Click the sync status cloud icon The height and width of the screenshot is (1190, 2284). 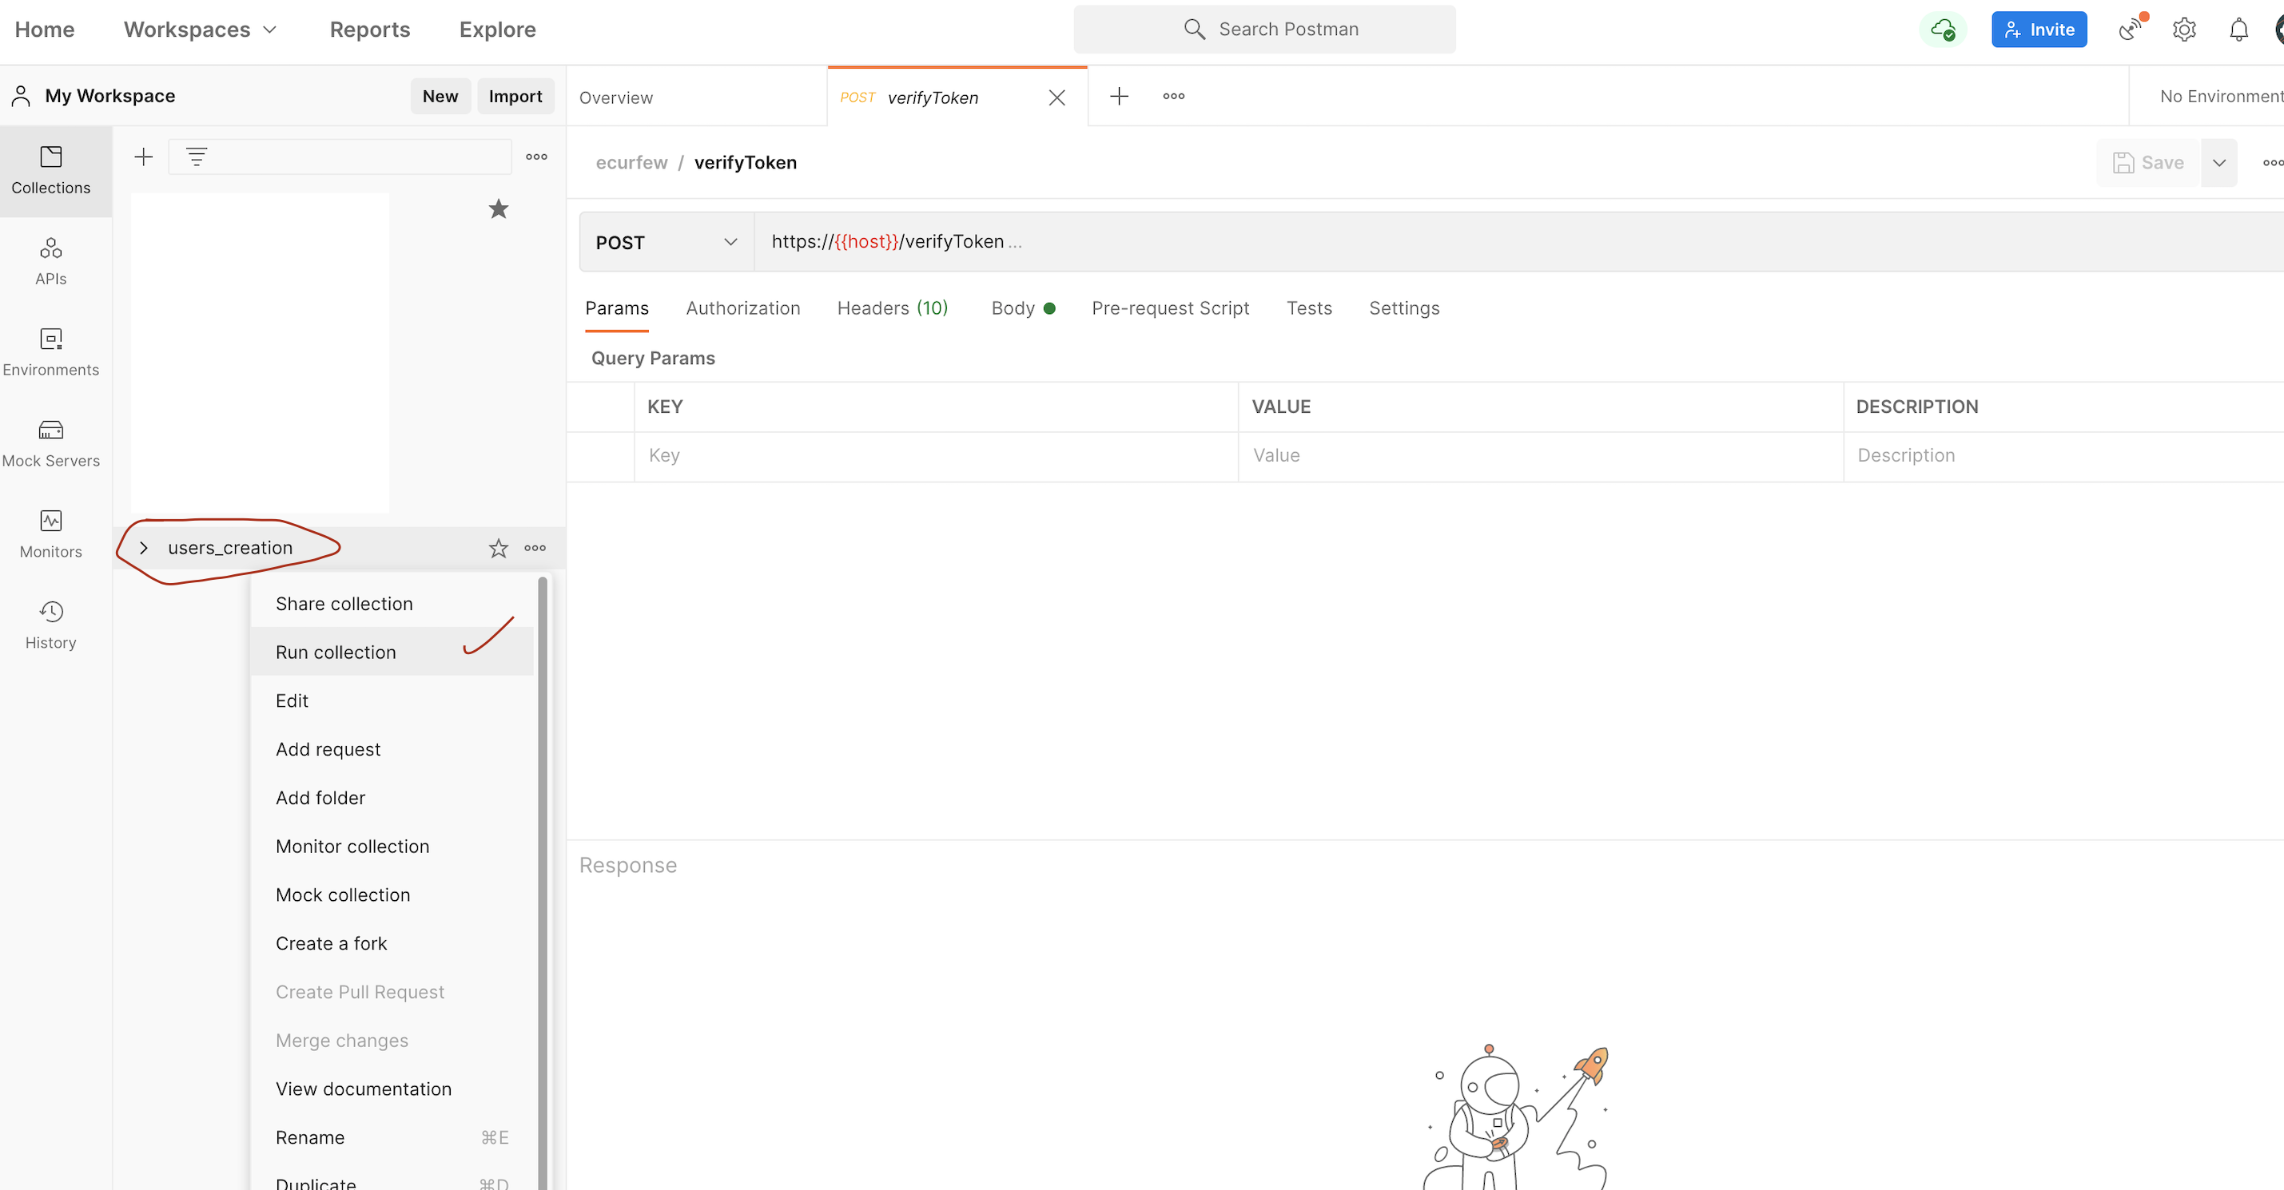(1942, 30)
